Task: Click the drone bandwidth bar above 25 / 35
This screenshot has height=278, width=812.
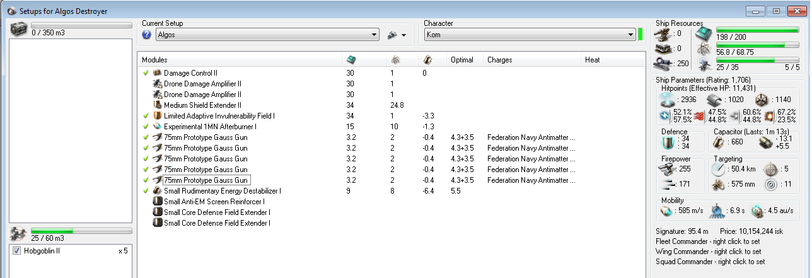Action: click(757, 61)
